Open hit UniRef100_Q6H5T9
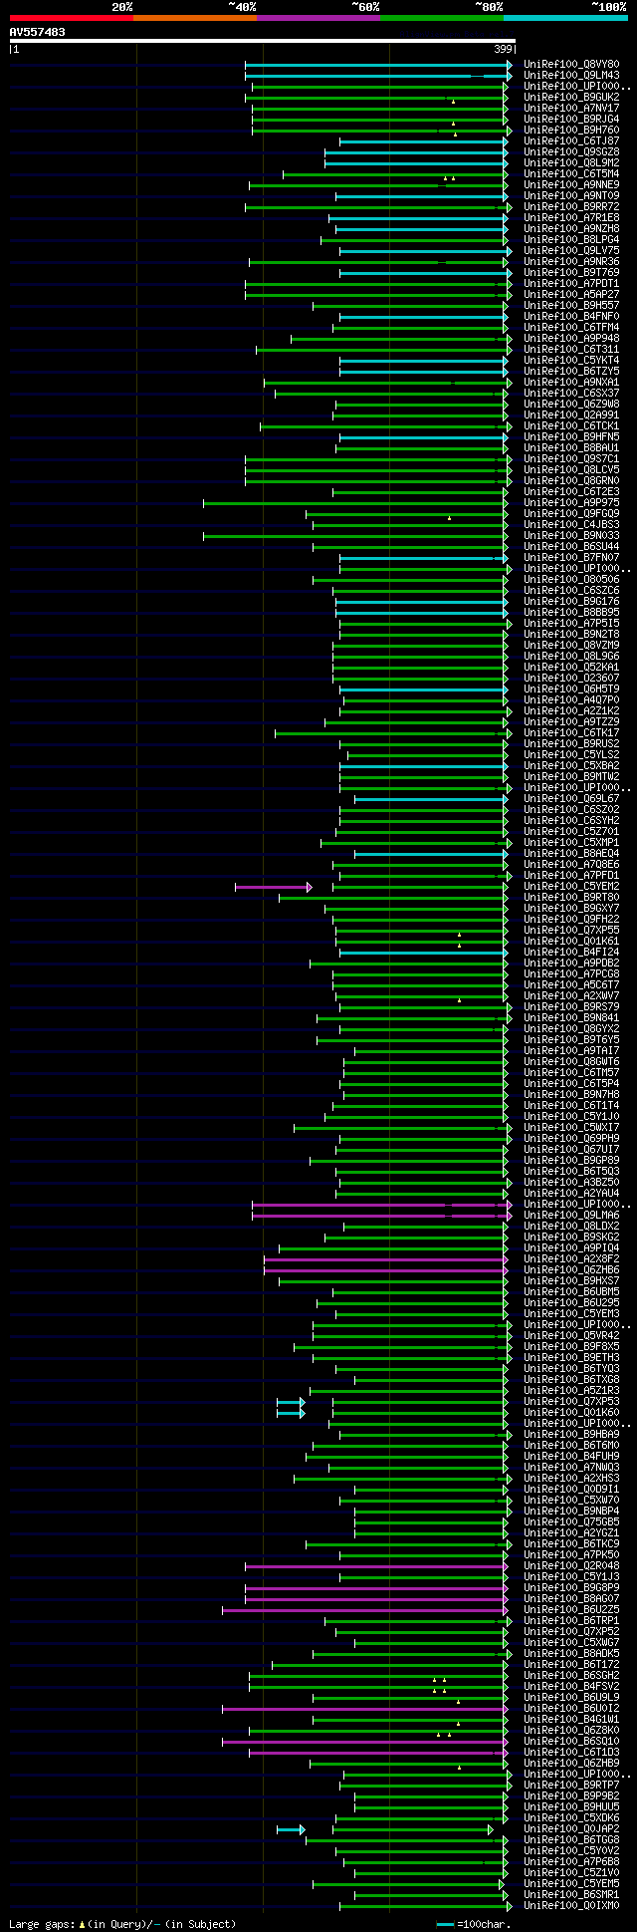The image size is (637, 1932). (x=571, y=690)
